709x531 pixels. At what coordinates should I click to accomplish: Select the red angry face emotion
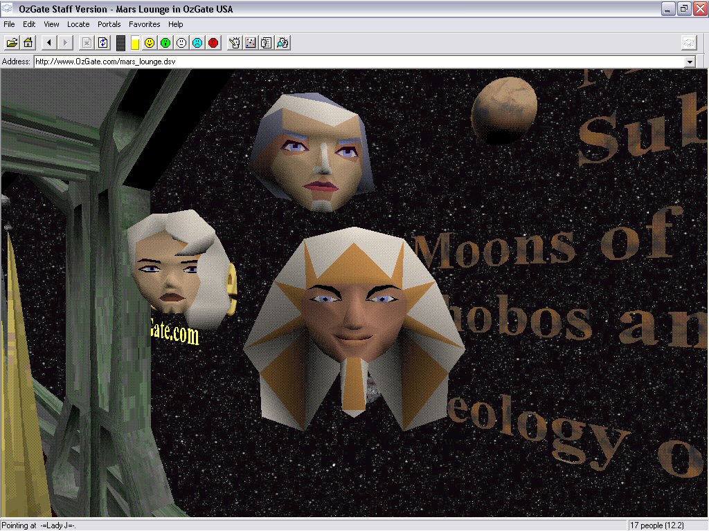(213, 43)
